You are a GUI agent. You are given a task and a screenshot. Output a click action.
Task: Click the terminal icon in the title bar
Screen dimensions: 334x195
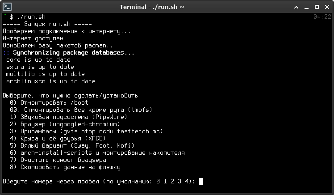coord(7,7)
